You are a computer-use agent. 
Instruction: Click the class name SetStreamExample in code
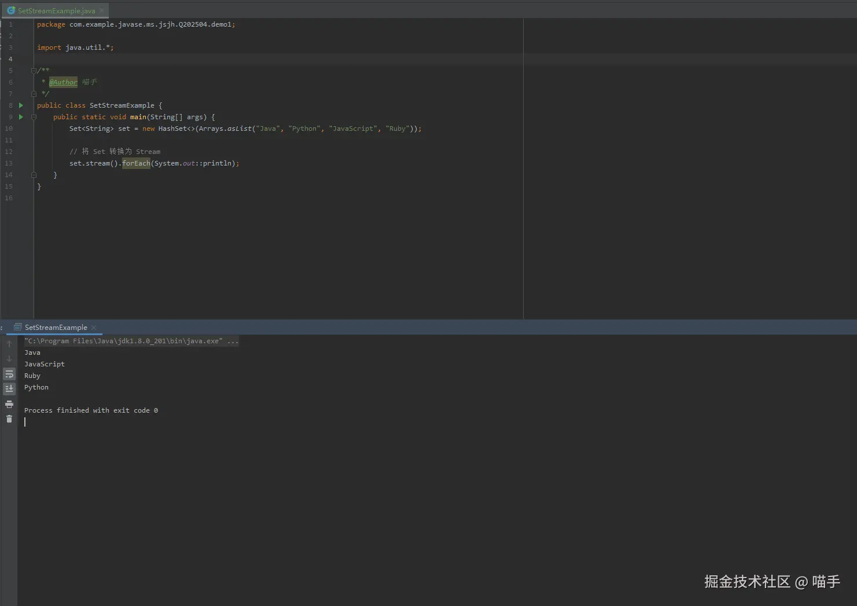click(x=122, y=105)
